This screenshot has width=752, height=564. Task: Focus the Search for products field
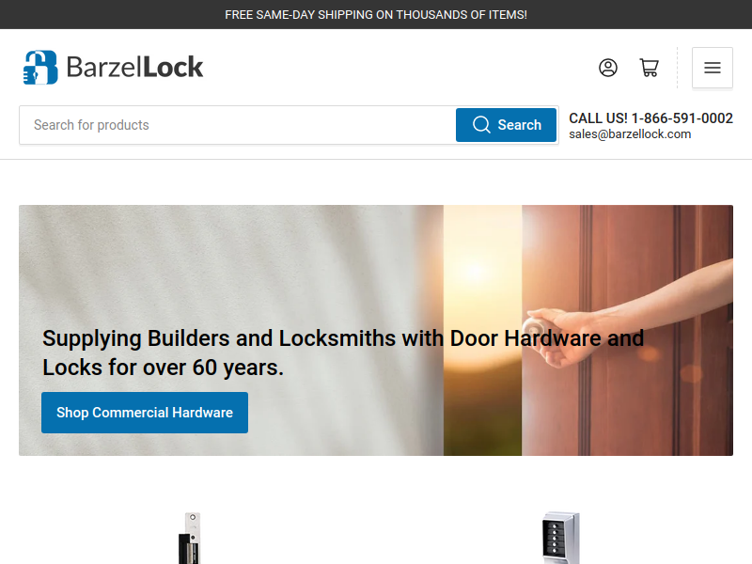click(x=238, y=125)
